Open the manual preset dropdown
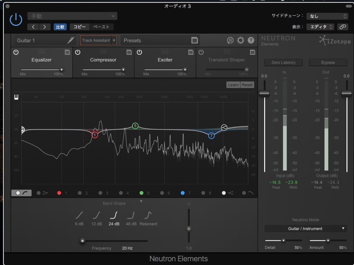Screen dimensions: 354x265 click(72, 16)
